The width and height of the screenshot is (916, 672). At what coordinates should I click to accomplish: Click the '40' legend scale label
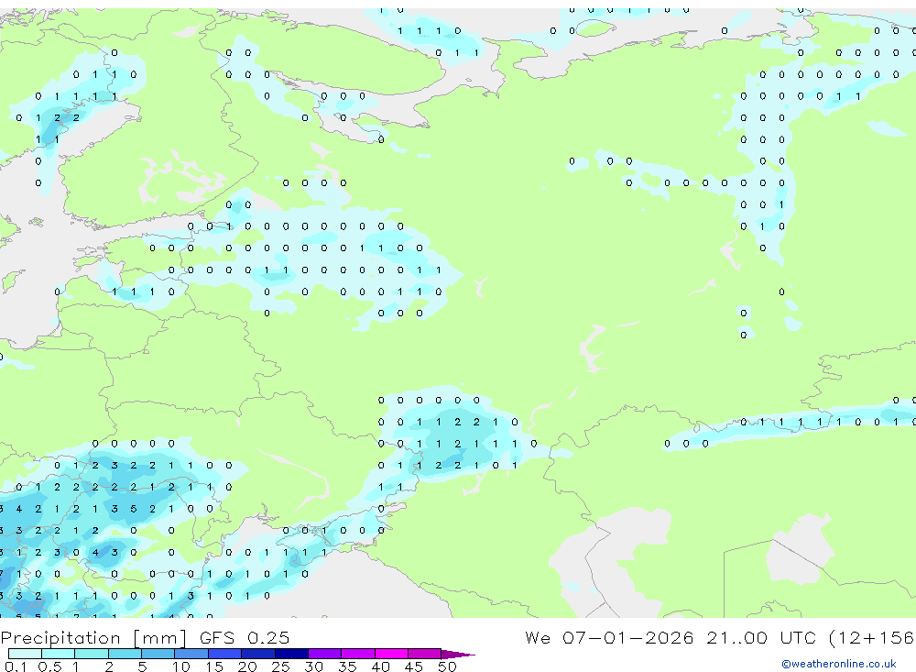click(380, 666)
